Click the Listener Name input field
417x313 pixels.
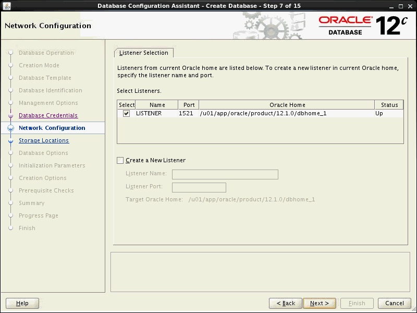tap(225, 174)
